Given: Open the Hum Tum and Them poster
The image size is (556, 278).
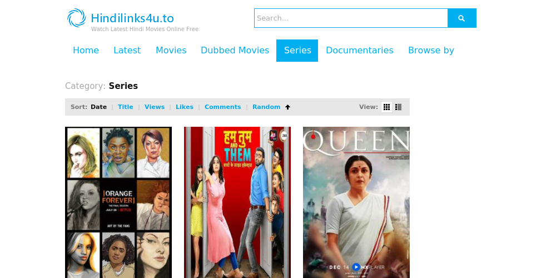Looking at the screenshot, I should [237, 202].
